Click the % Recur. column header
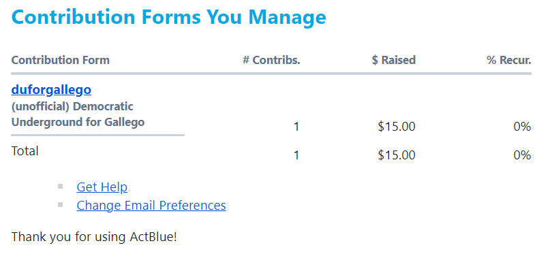 [509, 60]
